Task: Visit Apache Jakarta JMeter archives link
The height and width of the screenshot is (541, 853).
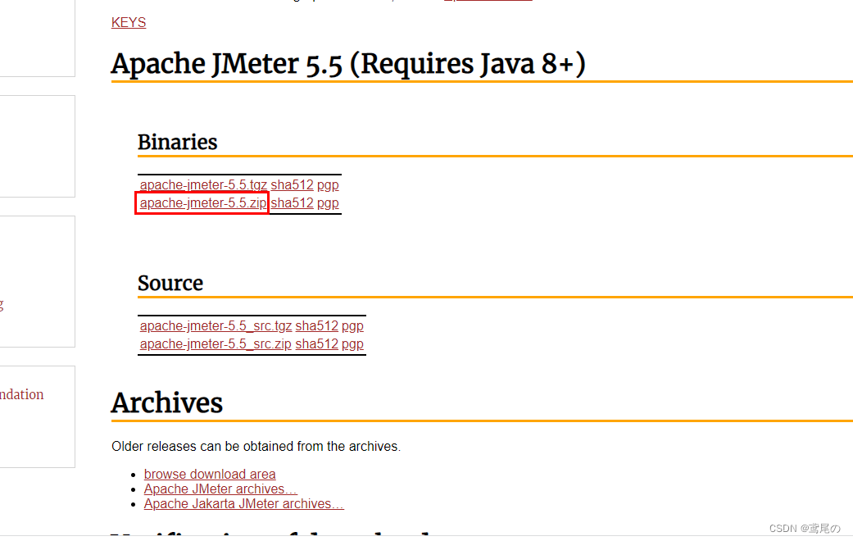Action: tap(243, 503)
